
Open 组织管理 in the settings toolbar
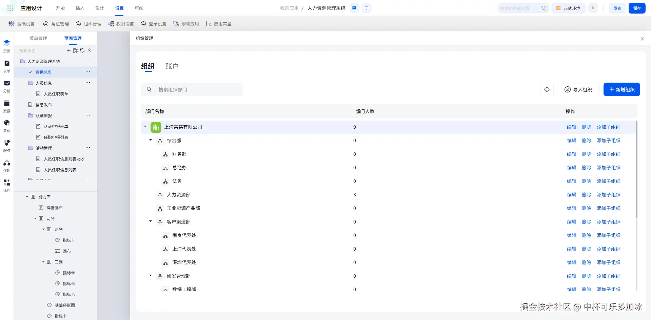click(x=88, y=24)
